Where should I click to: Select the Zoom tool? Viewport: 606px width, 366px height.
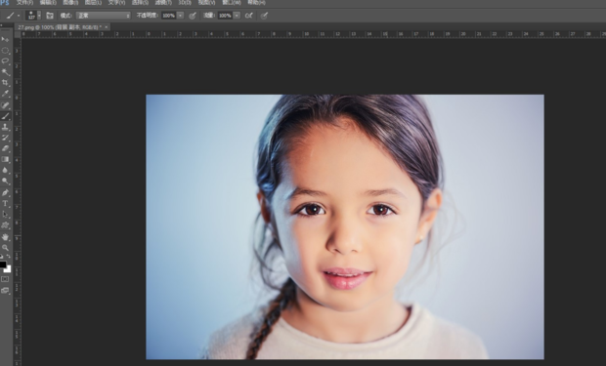point(5,248)
